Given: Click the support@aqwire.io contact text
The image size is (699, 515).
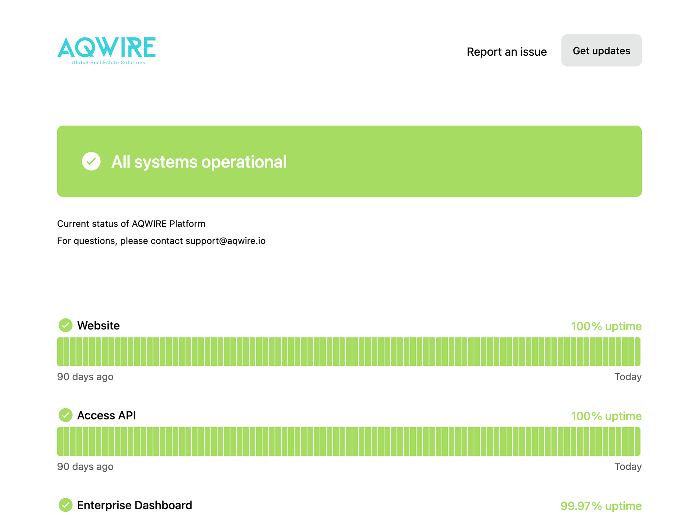Looking at the screenshot, I should 225,241.
